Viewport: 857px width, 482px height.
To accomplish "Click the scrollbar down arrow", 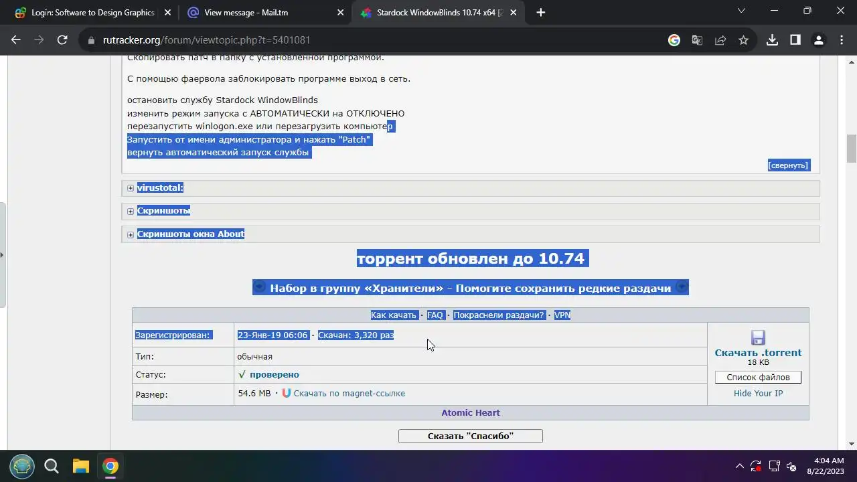I will [852, 444].
